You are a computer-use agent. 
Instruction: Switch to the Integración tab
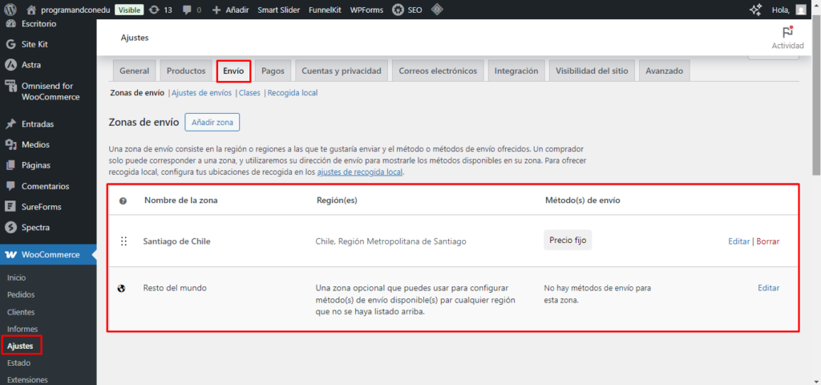coord(516,71)
